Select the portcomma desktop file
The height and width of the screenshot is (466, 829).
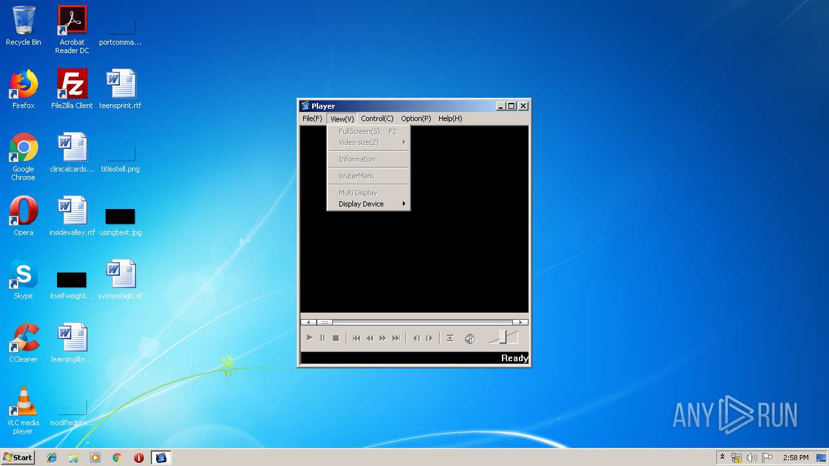(x=120, y=32)
